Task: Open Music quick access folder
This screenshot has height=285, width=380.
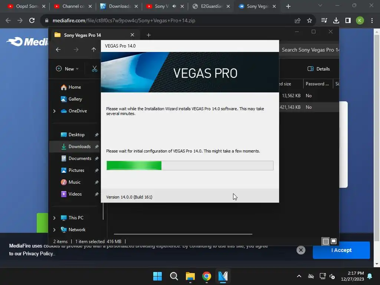Action: [74, 182]
